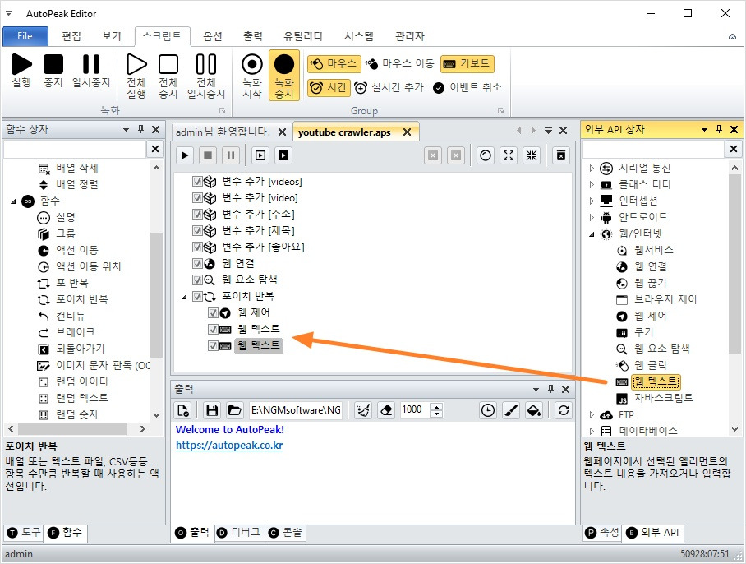The height and width of the screenshot is (564, 746).
Task: Expand the 안드로이드 node
Action: pos(592,218)
